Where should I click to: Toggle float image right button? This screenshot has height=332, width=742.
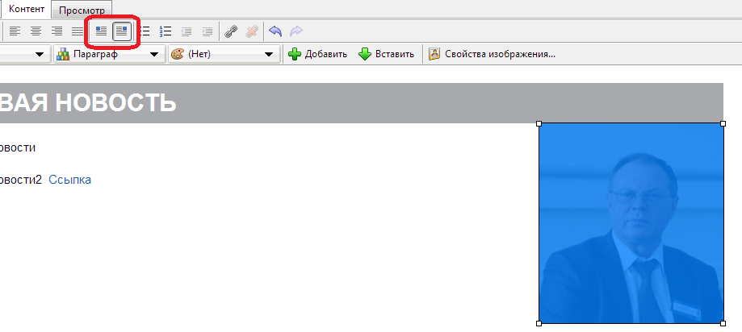click(122, 31)
